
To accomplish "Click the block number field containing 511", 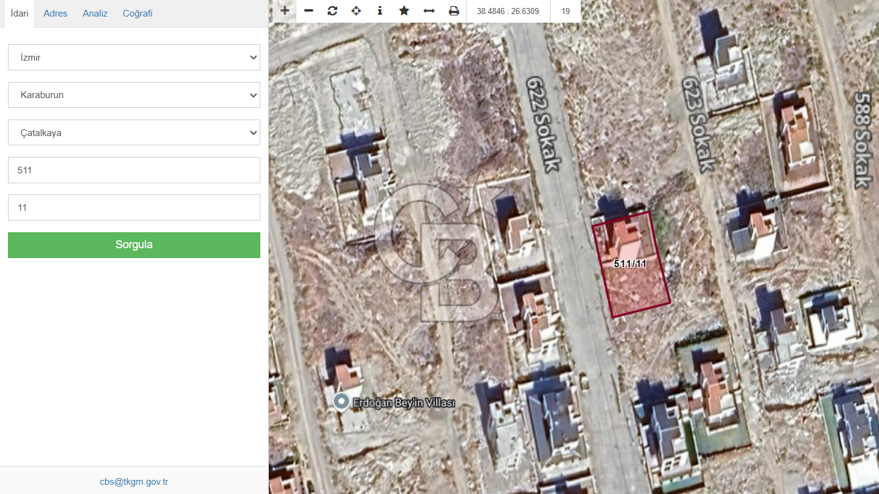I will pyautogui.click(x=134, y=170).
